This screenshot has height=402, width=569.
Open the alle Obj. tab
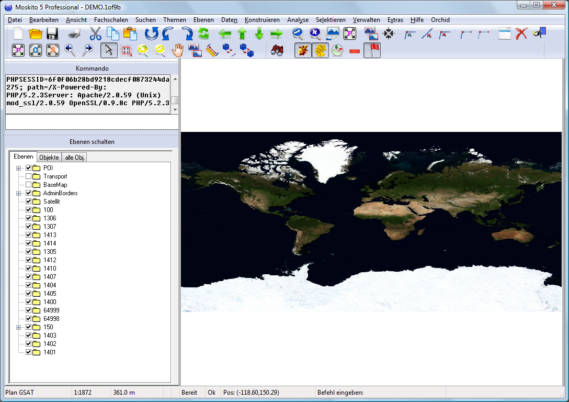click(75, 158)
